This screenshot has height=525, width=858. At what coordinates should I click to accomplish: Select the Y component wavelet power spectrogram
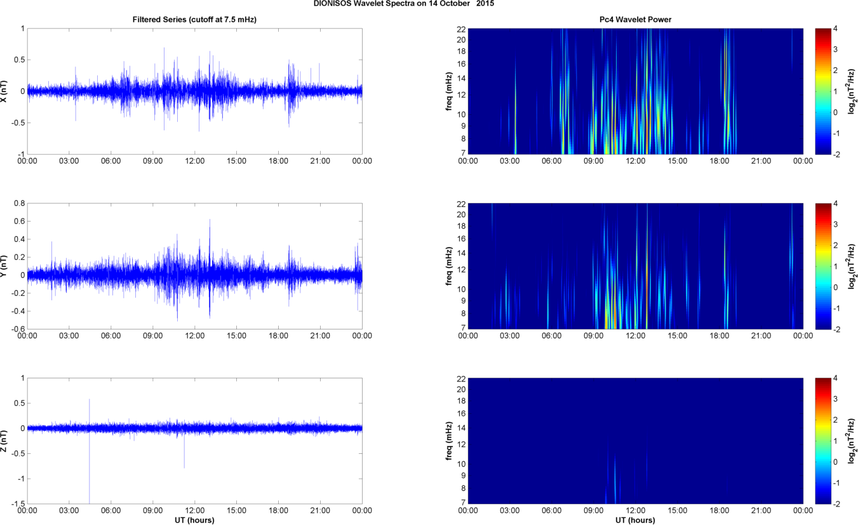click(x=636, y=266)
